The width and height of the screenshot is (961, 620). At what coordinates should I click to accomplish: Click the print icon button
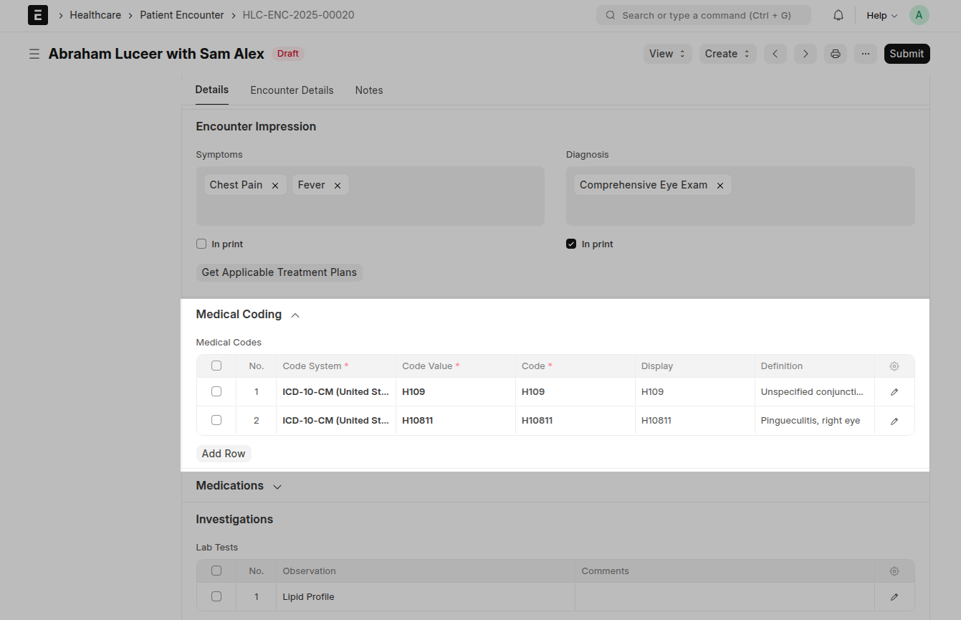click(x=836, y=54)
